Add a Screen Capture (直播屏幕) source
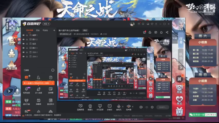This screenshot has height=123, width=219. [80, 107]
